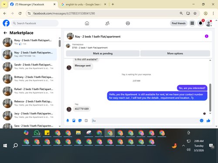Open the Windows notification center icon

click(x=211, y=146)
